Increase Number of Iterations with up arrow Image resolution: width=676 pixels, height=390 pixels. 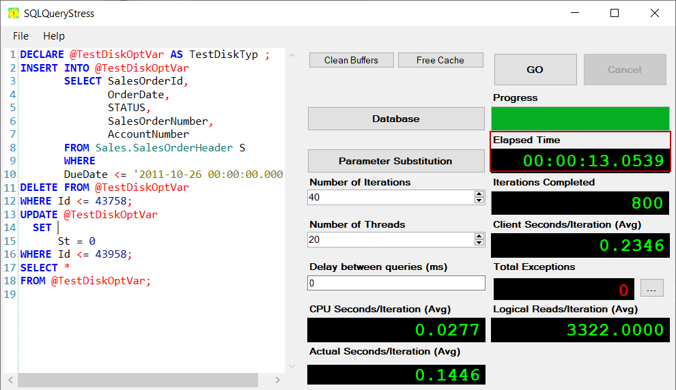479,194
